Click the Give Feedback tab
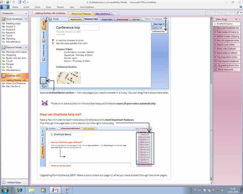The image size is (243, 194). click(87, 7)
